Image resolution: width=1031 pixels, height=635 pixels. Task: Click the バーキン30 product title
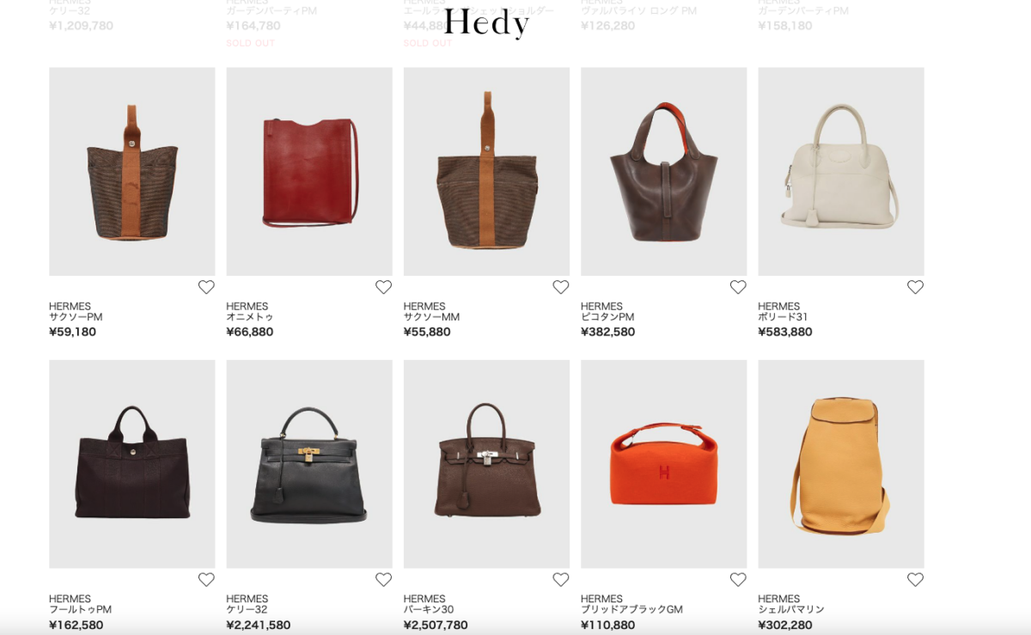(x=429, y=609)
